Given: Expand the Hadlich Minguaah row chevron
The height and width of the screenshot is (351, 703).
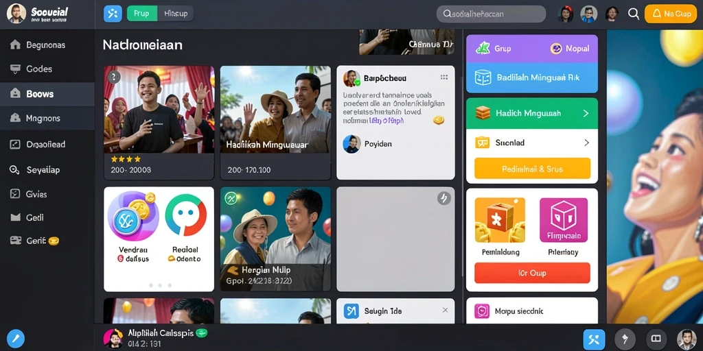Looking at the screenshot, I should (x=586, y=113).
